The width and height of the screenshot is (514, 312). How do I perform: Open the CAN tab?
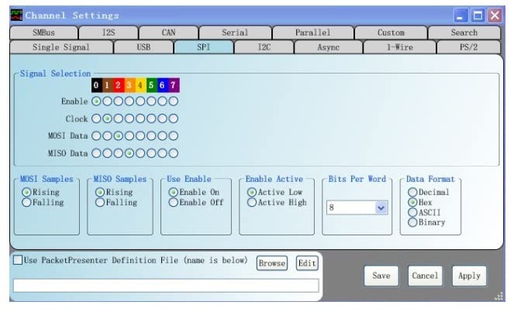coord(168,33)
